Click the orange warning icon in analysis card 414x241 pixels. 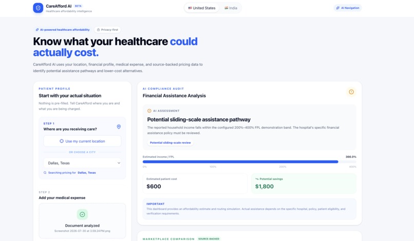tap(351, 92)
